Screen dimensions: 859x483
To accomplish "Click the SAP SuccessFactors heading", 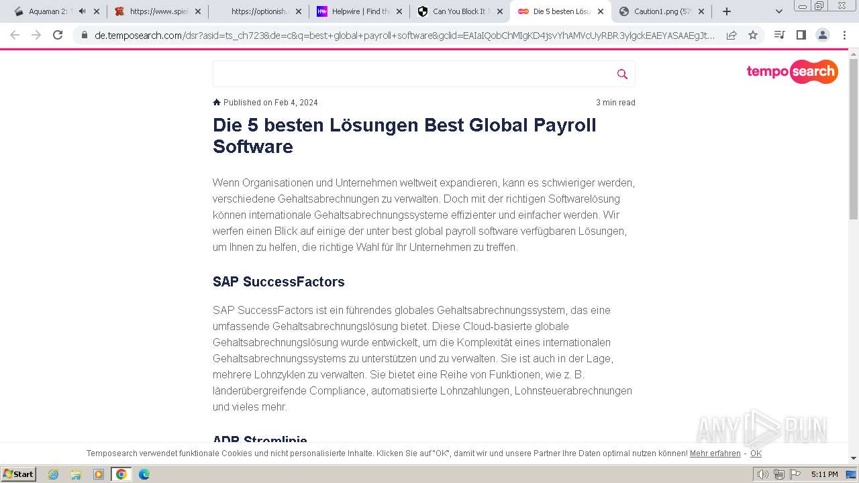I will [x=279, y=282].
